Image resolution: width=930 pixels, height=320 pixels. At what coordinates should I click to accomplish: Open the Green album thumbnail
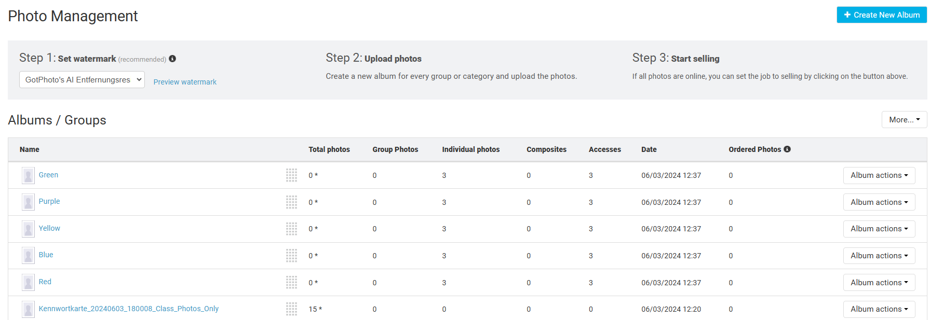tap(28, 175)
